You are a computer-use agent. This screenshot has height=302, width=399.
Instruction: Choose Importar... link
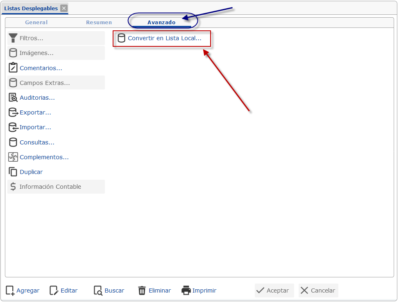(x=35, y=127)
